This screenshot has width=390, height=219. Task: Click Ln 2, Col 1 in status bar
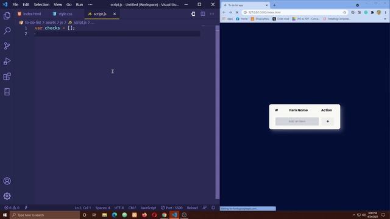[83, 207]
